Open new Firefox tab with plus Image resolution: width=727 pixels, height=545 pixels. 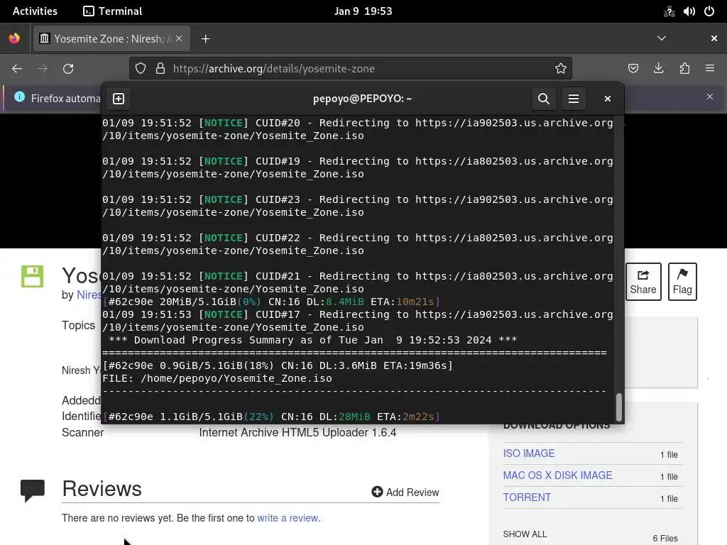tap(205, 39)
